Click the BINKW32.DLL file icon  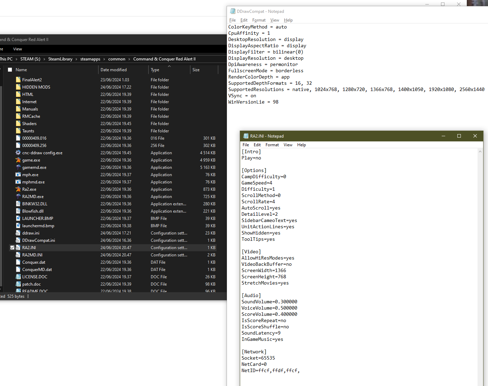click(18, 204)
